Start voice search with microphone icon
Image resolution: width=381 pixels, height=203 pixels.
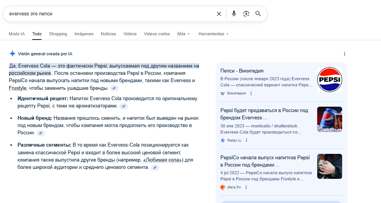tap(234, 14)
